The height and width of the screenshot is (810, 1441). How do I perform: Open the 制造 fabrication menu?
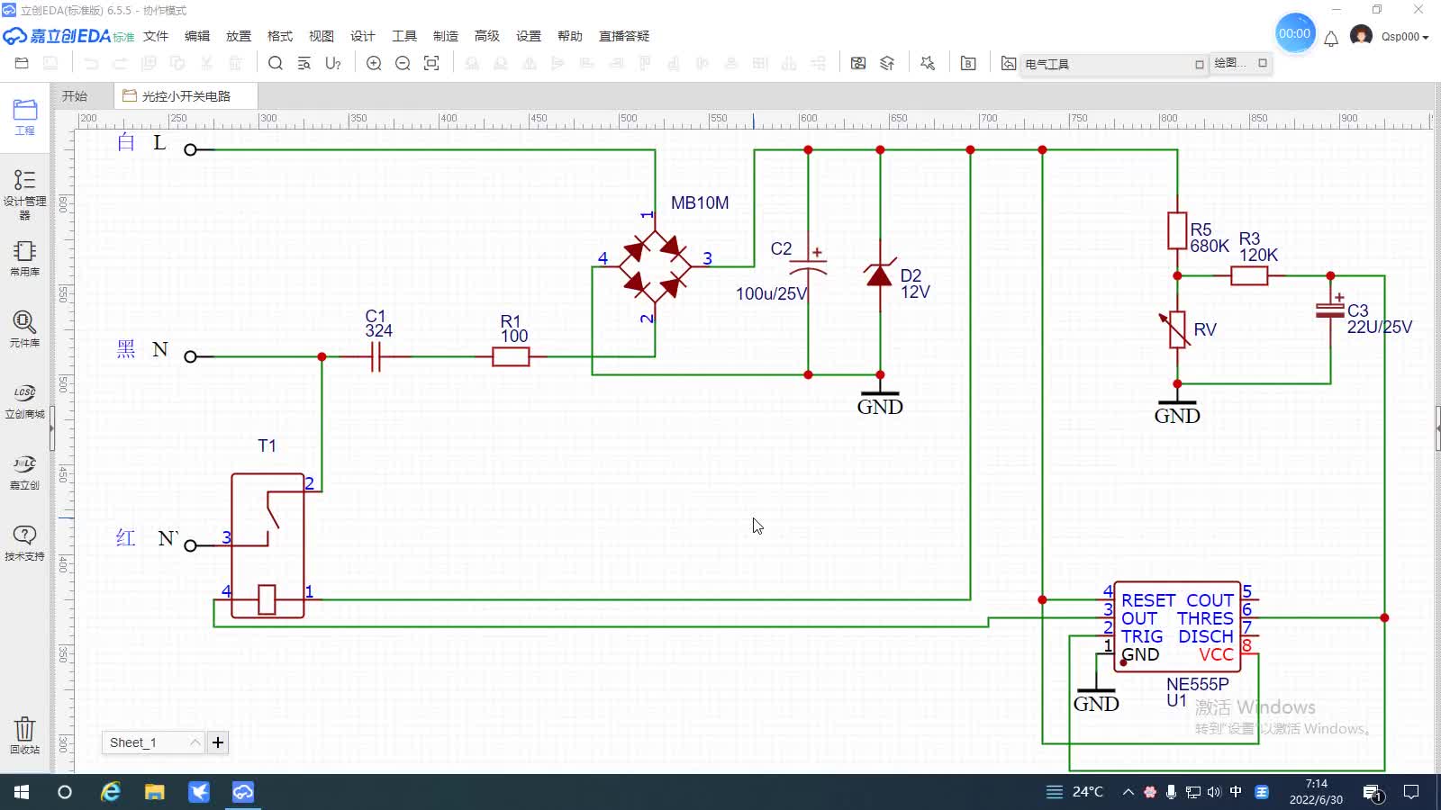[446, 36]
